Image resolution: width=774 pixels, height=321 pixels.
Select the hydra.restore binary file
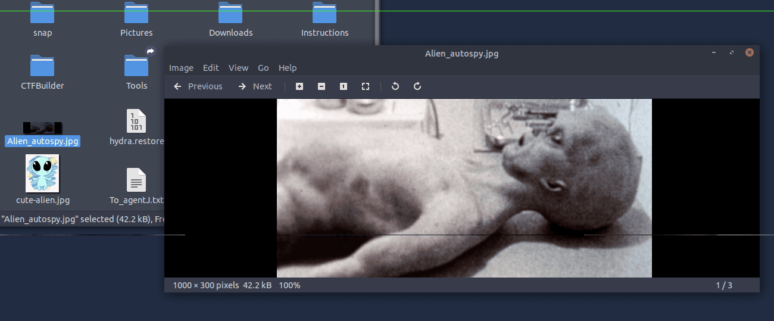[136, 121]
